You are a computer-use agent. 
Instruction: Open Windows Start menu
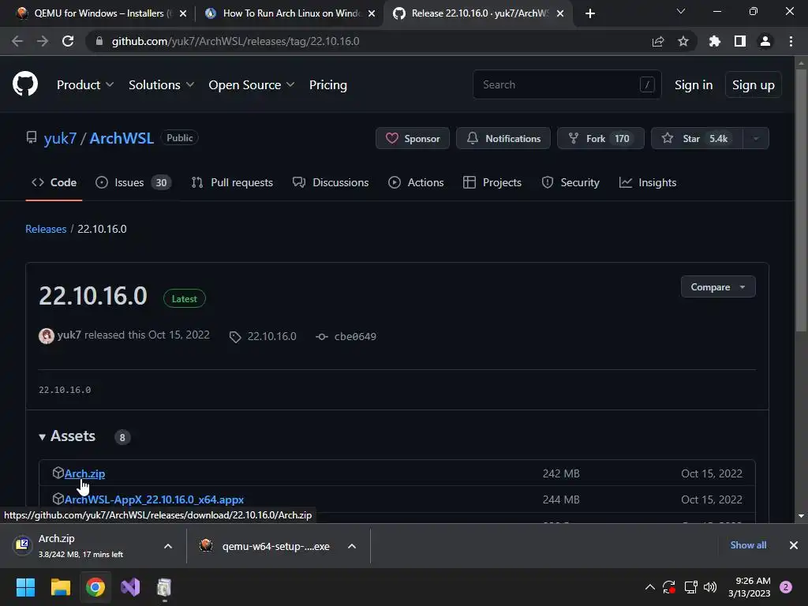click(x=25, y=587)
